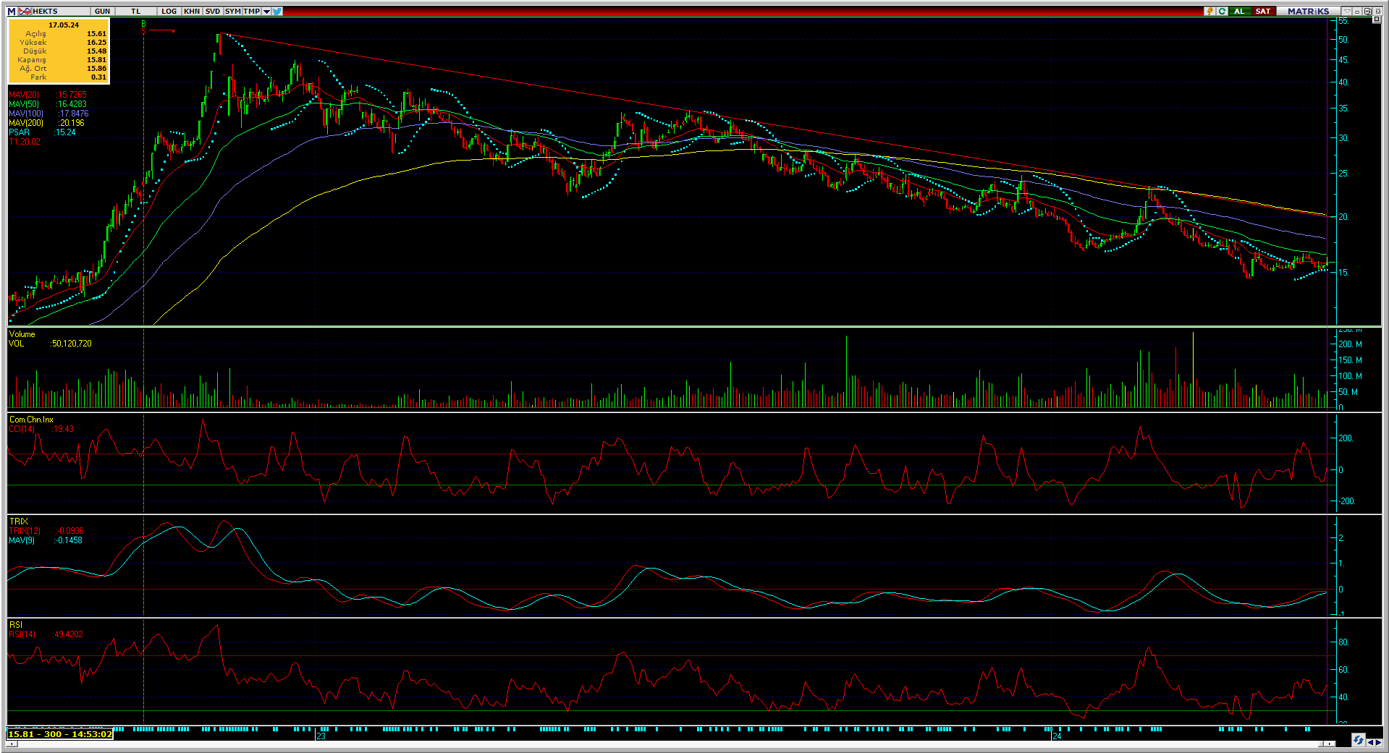The width and height of the screenshot is (1389, 753).
Task: Select the T1:20.02 trendline label
Action: pos(25,142)
